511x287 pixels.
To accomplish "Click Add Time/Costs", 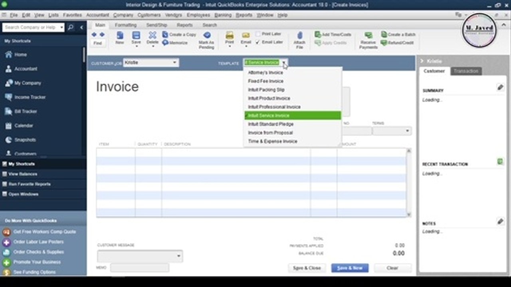I will click(x=333, y=35).
